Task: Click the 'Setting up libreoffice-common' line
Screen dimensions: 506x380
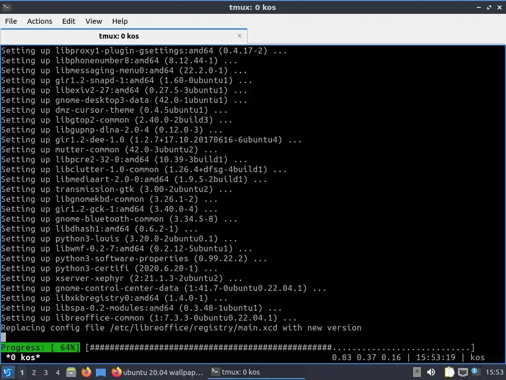Action: pyautogui.click(x=149, y=318)
